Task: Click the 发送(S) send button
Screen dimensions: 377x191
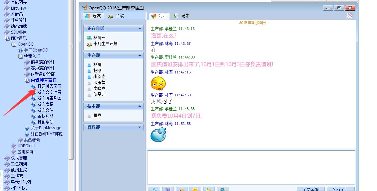Action: [340, 189]
